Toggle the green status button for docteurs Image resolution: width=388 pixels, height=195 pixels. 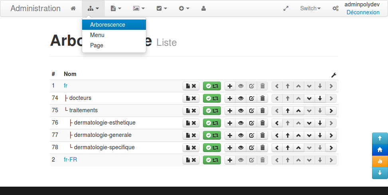point(212,98)
